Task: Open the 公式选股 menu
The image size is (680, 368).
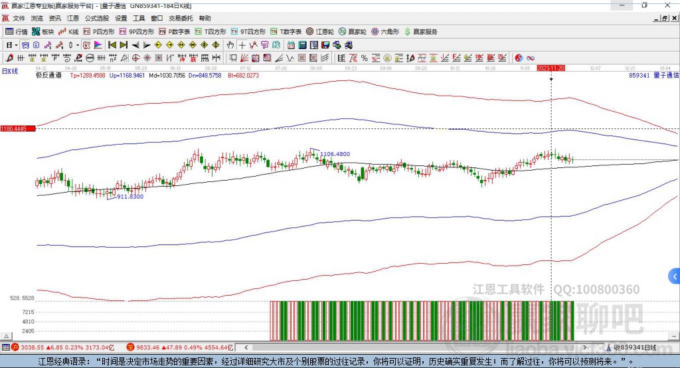Action: [97, 18]
